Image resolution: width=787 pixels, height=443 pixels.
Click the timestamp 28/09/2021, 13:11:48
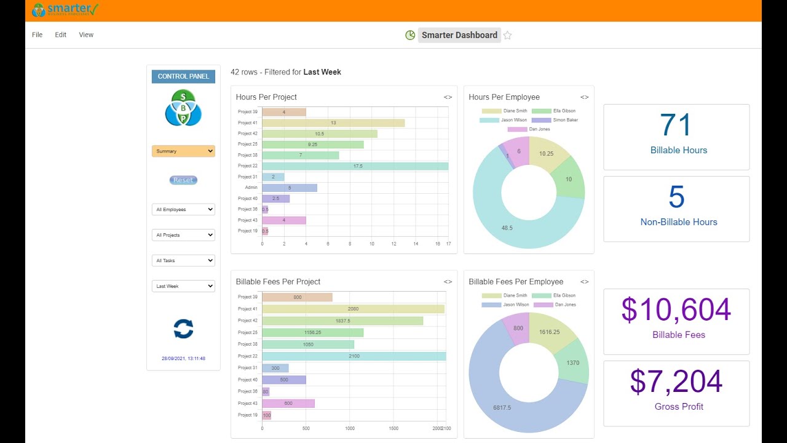click(183, 358)
